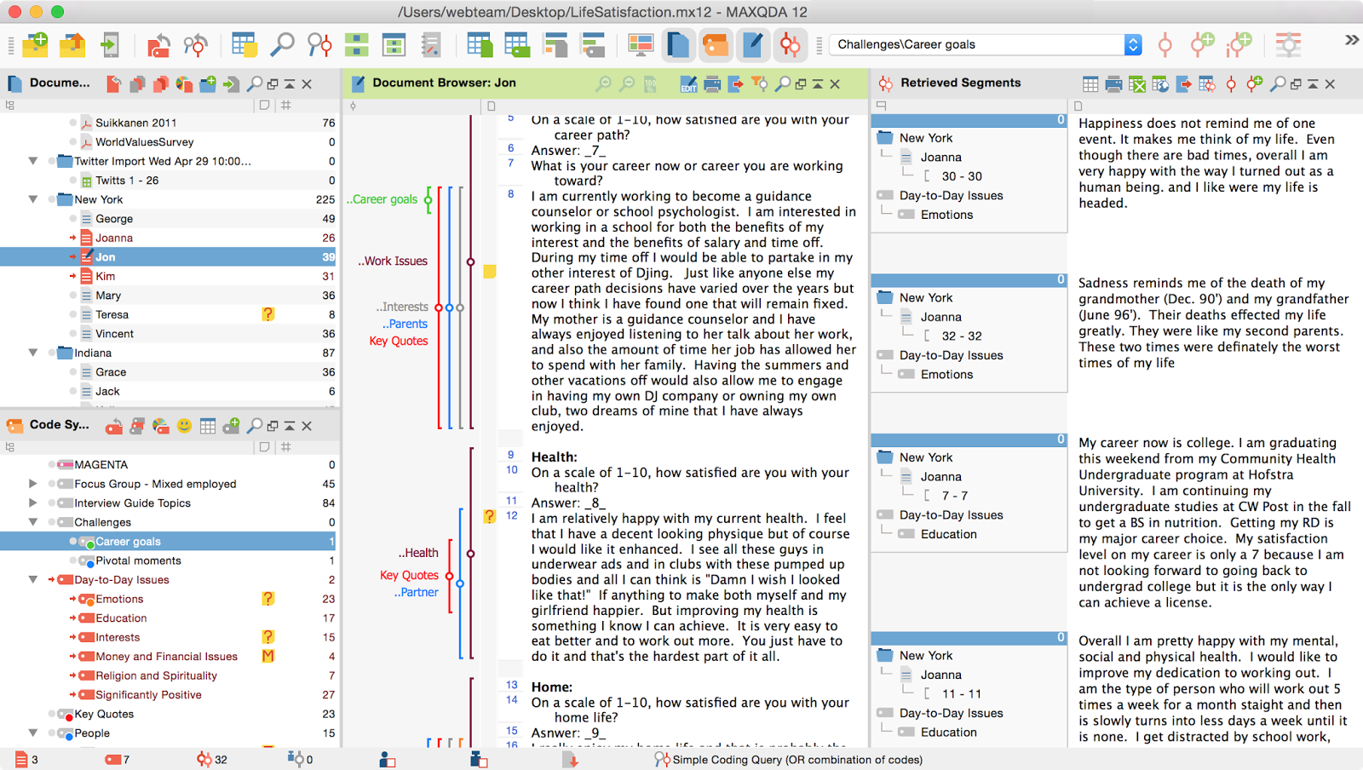This screenshot has width=1363, height=770.
Task: Collapse the Twitter Import document group
Action: [33, 161]
